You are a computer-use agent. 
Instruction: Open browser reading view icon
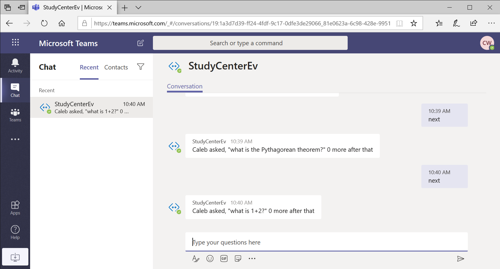pos(399,23)
